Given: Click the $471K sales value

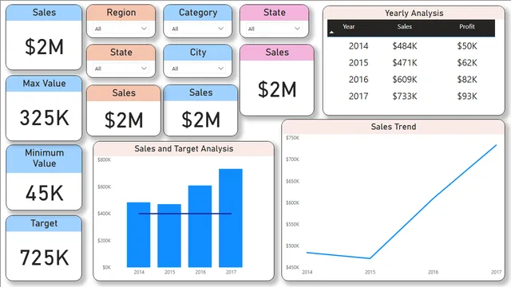Looking at the screenshot, I should pyautogui.click(x=405, y=62).
